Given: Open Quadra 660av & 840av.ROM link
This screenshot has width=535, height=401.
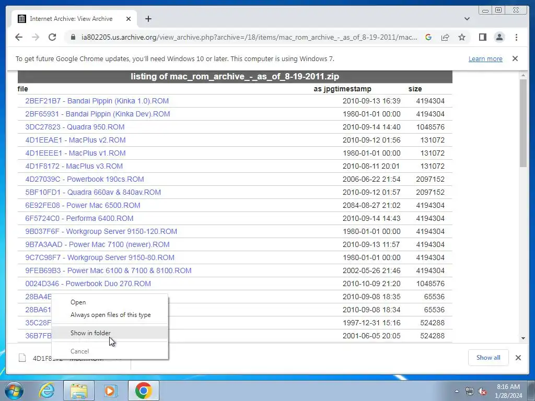Looking at the screenshot, I should pos(93,192).
